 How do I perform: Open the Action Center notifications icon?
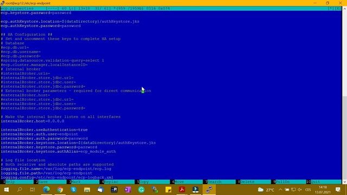pyautogui.click(x=338, y=190)
